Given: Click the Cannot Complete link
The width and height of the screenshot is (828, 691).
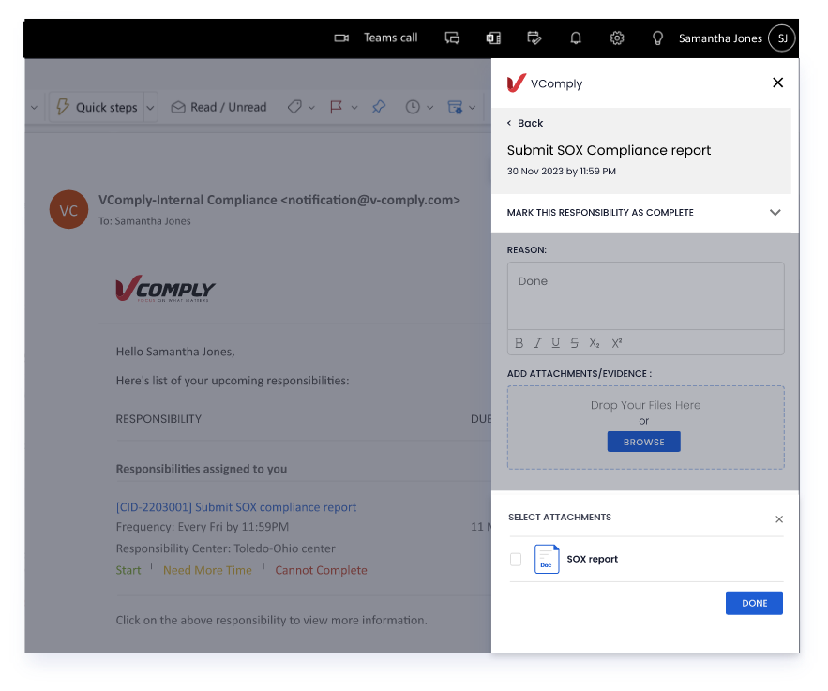Looking at the screenshot, I should [321, 570].
